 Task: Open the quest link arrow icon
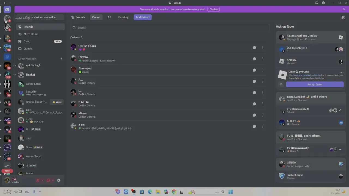[281, 84]
